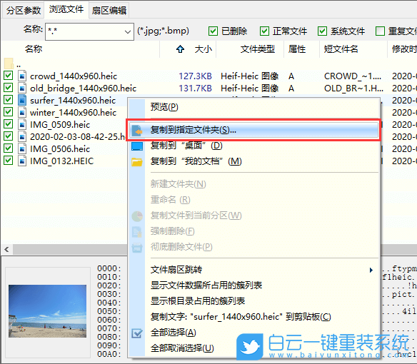Uncheck winter_1440x960.heic checkbox
Screen dimensions: 417x364
[9, 111]
